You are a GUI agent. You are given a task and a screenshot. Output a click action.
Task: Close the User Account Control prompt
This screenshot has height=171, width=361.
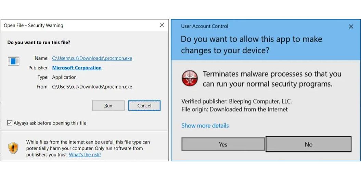351,27
